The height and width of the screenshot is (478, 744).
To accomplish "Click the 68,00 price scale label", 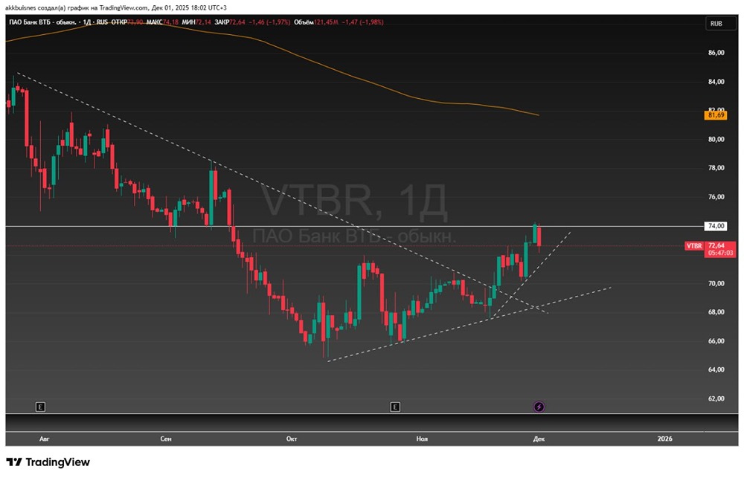I will (716, 312).
